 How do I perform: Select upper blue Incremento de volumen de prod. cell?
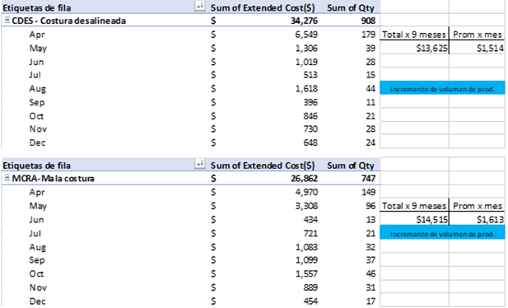[x=442, y=88]
